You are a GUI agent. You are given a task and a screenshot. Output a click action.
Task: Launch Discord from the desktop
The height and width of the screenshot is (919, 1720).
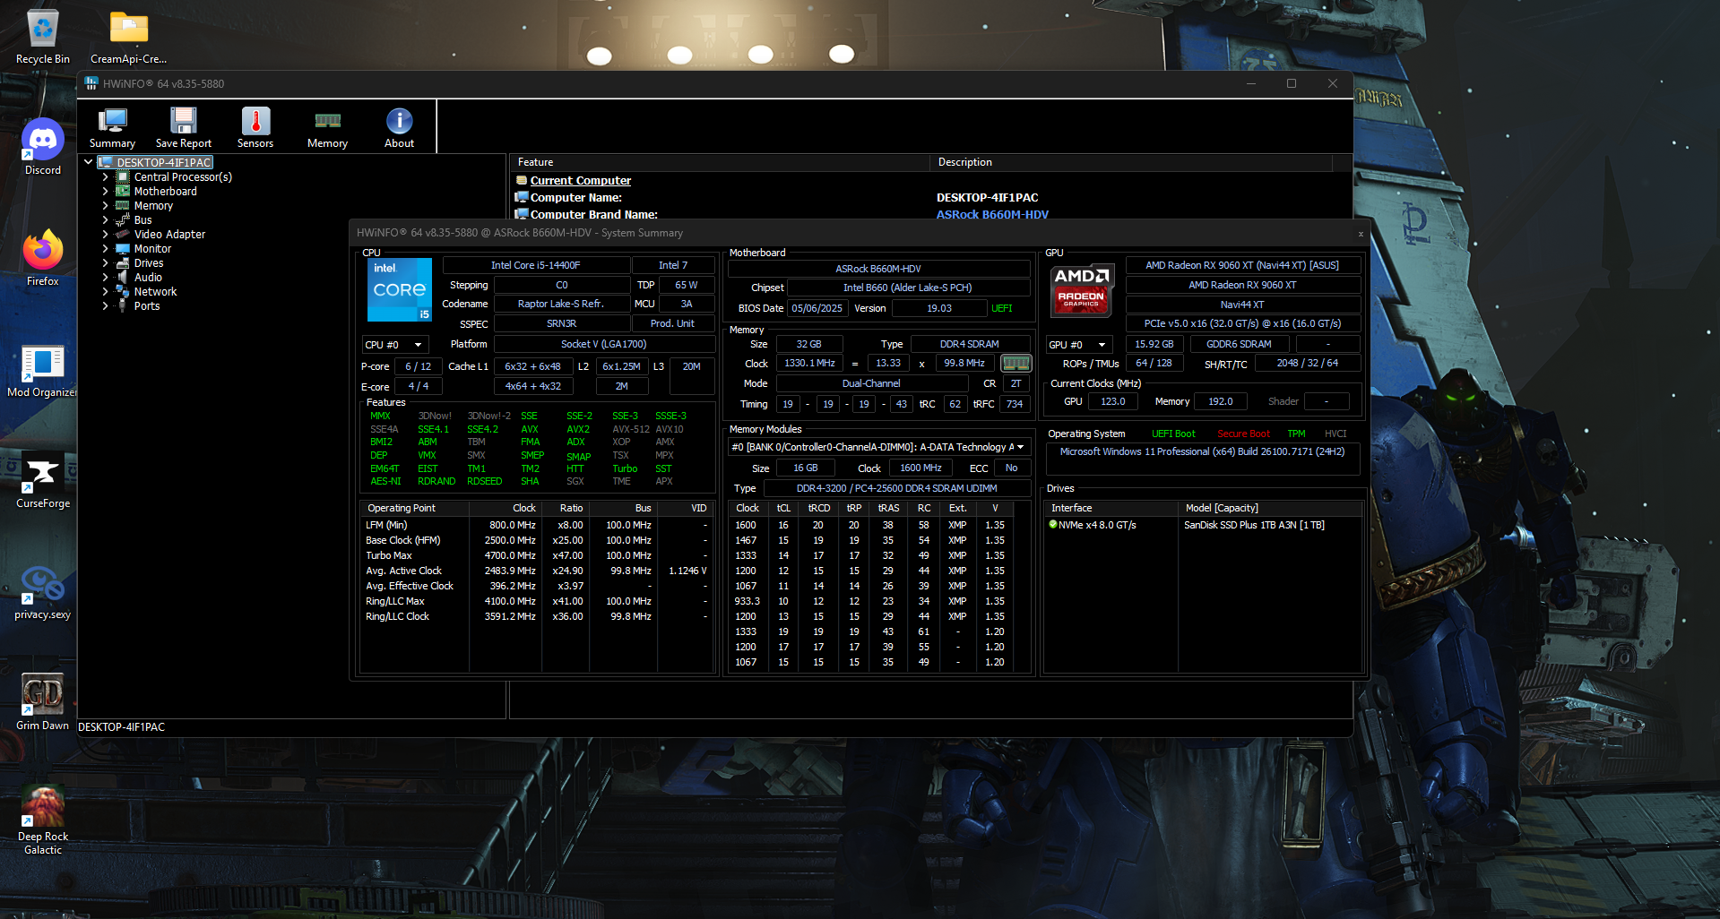(x=43, y=148)
